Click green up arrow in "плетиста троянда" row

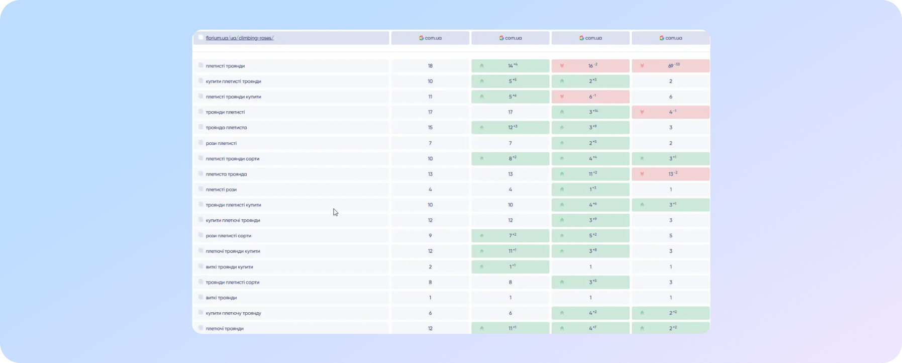[x=562, y=174]
